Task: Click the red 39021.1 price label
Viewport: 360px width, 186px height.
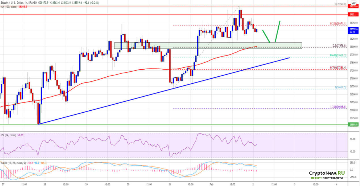Action: pos(354,14)
